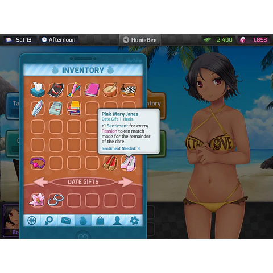Click the Afternoon time indicator
The width and height of the screenshot is (273, 273).
[59, 40]
